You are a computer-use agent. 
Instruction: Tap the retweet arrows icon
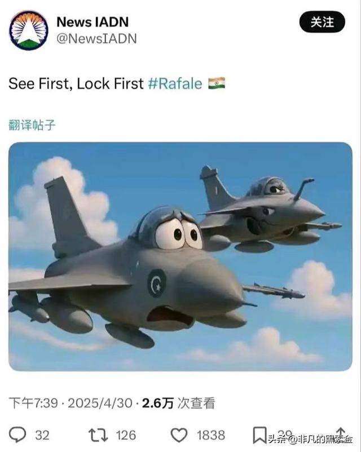(98, 435)
